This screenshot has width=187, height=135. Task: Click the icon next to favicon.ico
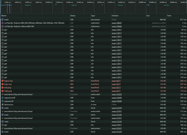(2, 105)
